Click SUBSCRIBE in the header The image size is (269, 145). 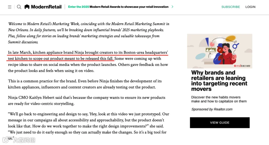[230, 7]
